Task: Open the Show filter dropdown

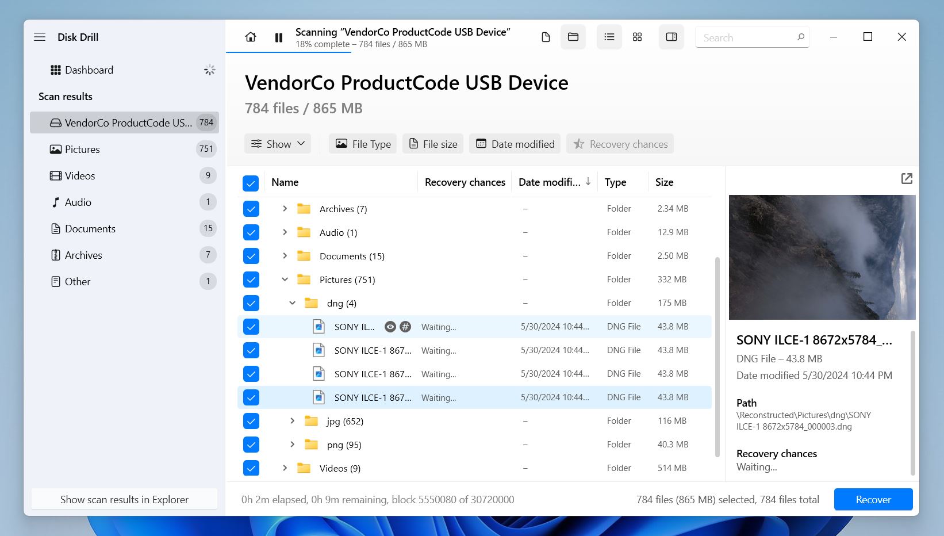Action: (278, 144)
